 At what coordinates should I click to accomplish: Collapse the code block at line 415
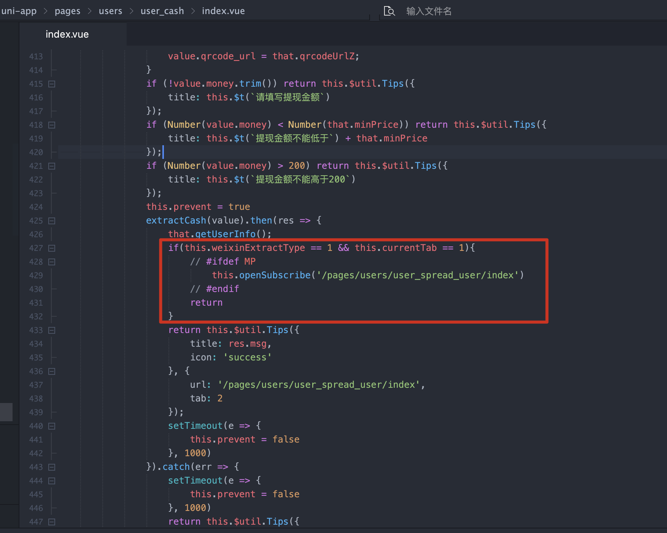click(x=52, y=84)
